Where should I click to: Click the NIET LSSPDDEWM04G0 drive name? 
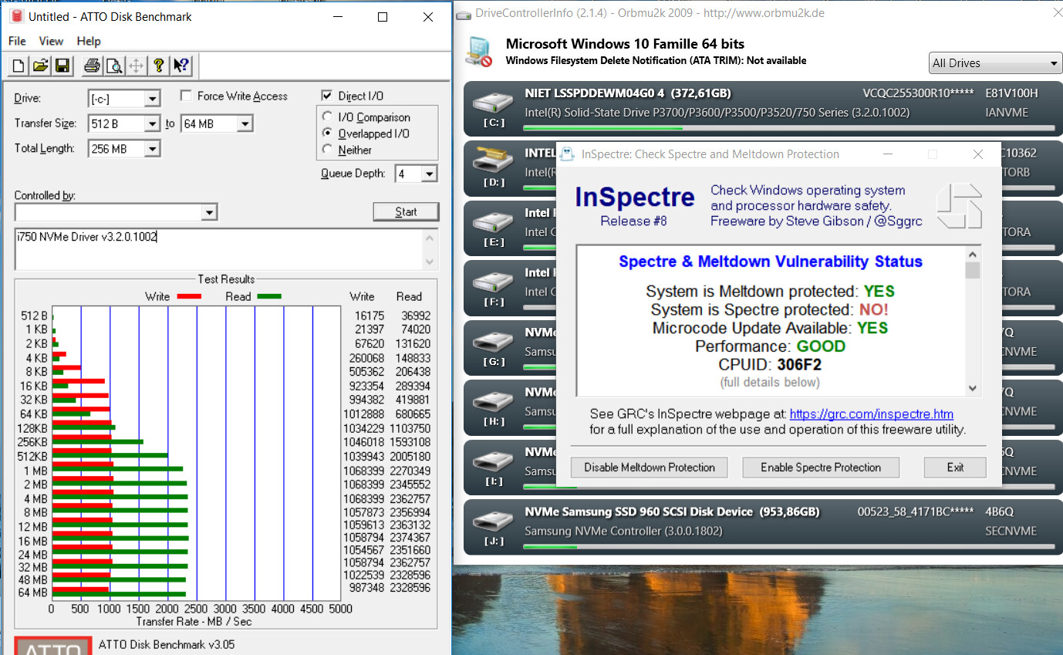(595, 93)
